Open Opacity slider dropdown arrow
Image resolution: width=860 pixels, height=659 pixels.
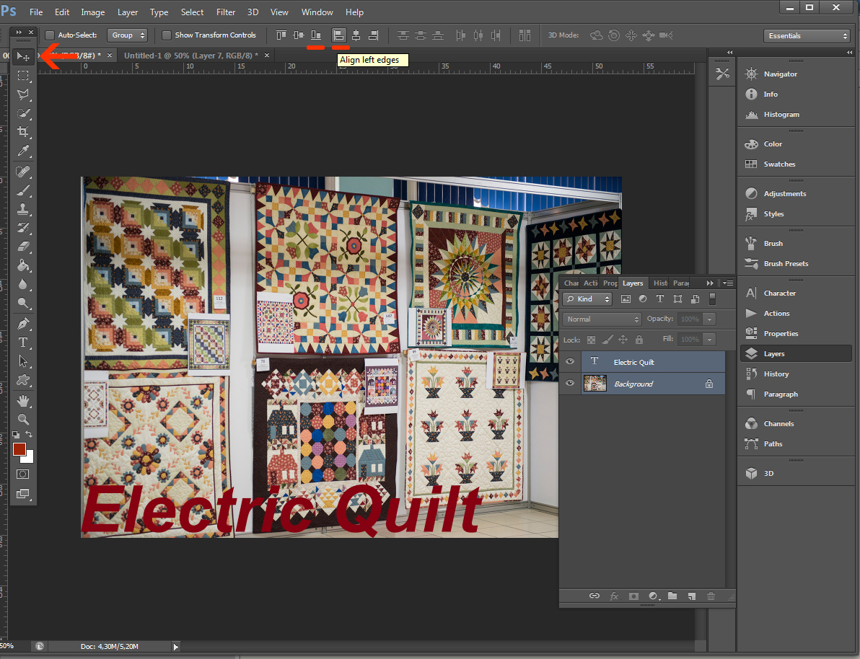709,319
